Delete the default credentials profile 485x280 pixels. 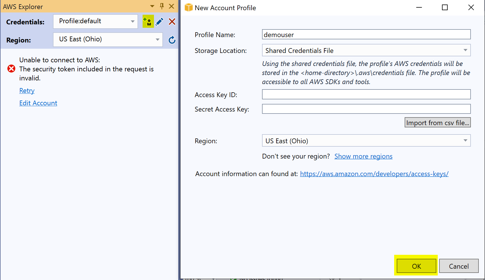(x=172, y=21)
